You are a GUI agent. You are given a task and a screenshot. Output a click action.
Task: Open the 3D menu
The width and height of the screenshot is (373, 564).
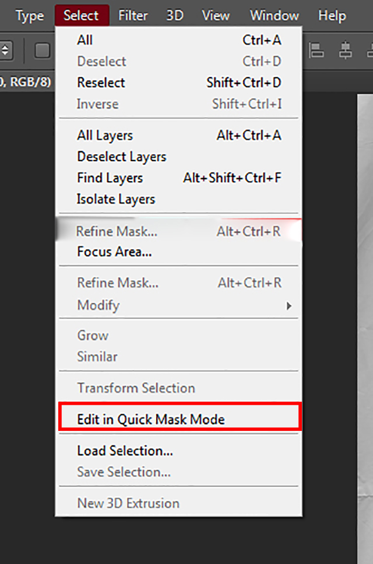pyautogui.click(x=175, y=16)
